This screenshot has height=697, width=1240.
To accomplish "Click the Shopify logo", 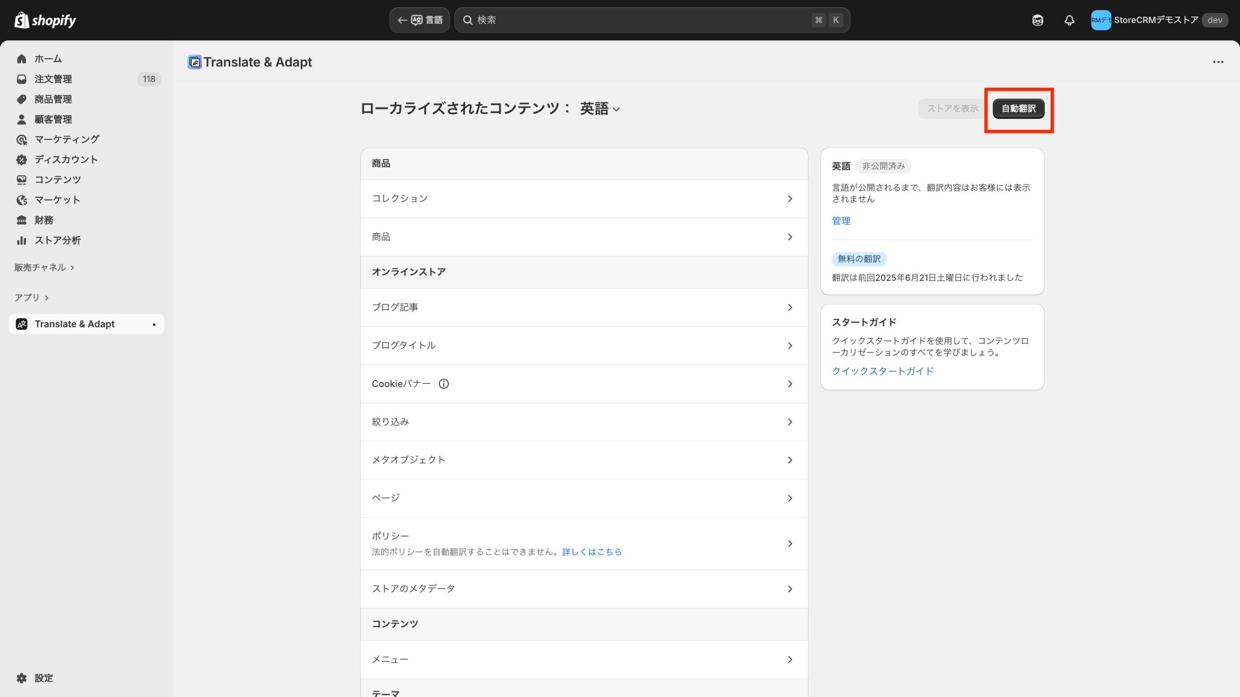I will (x=45, y=20).
